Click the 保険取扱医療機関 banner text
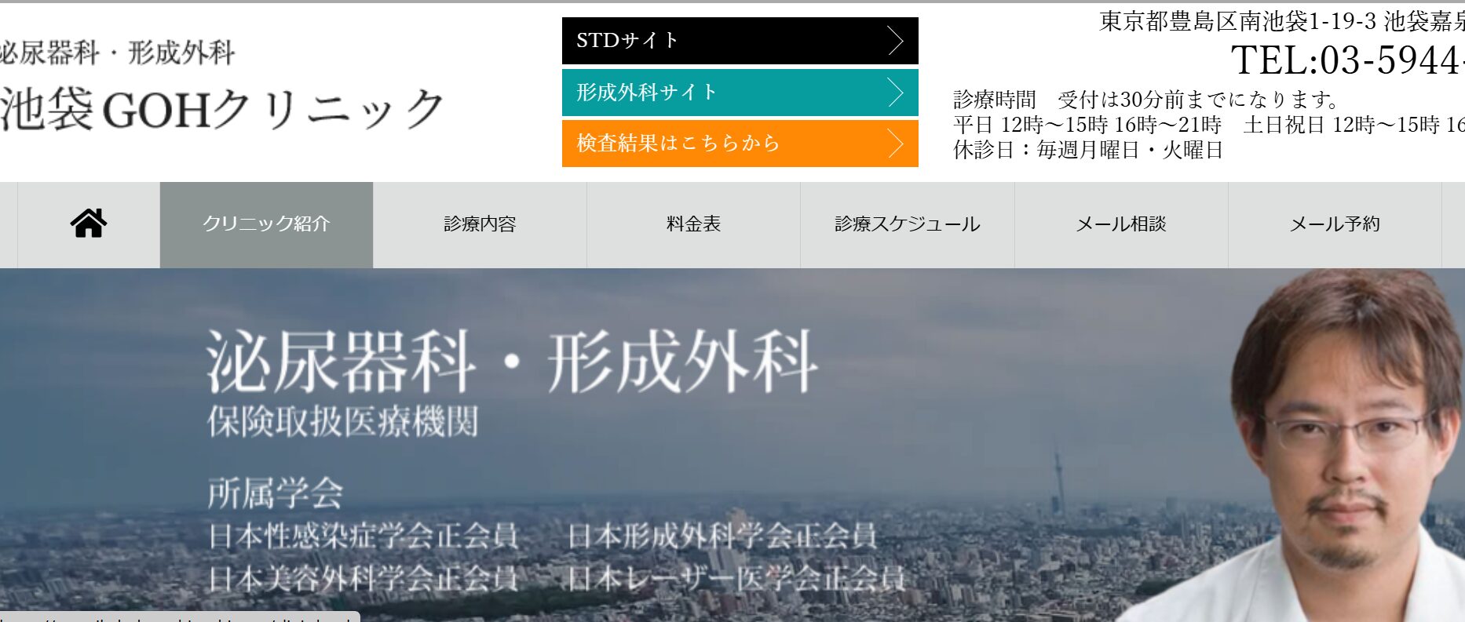Image resolution: width=1465 pixels, height=622 pixels. pos(342,422)
